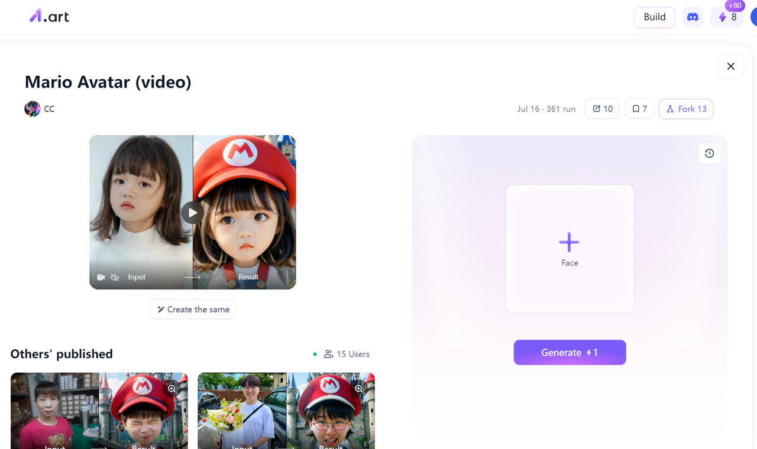Click the Mario Avatar (video) title

pos(108,82)
